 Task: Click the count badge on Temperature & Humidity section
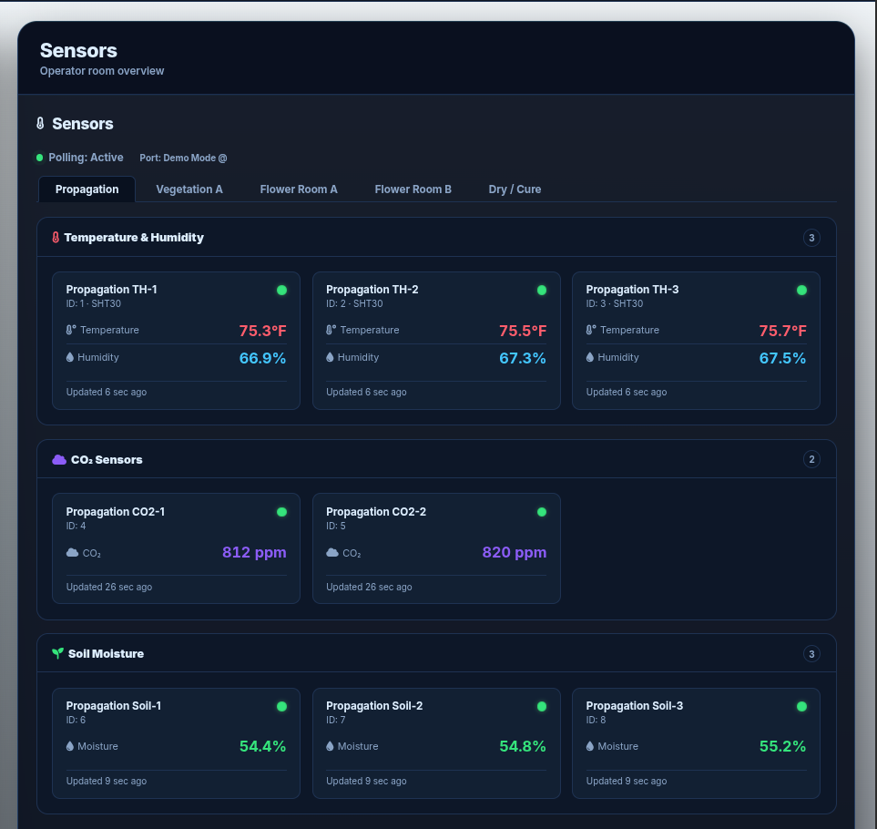pos(811,238)
